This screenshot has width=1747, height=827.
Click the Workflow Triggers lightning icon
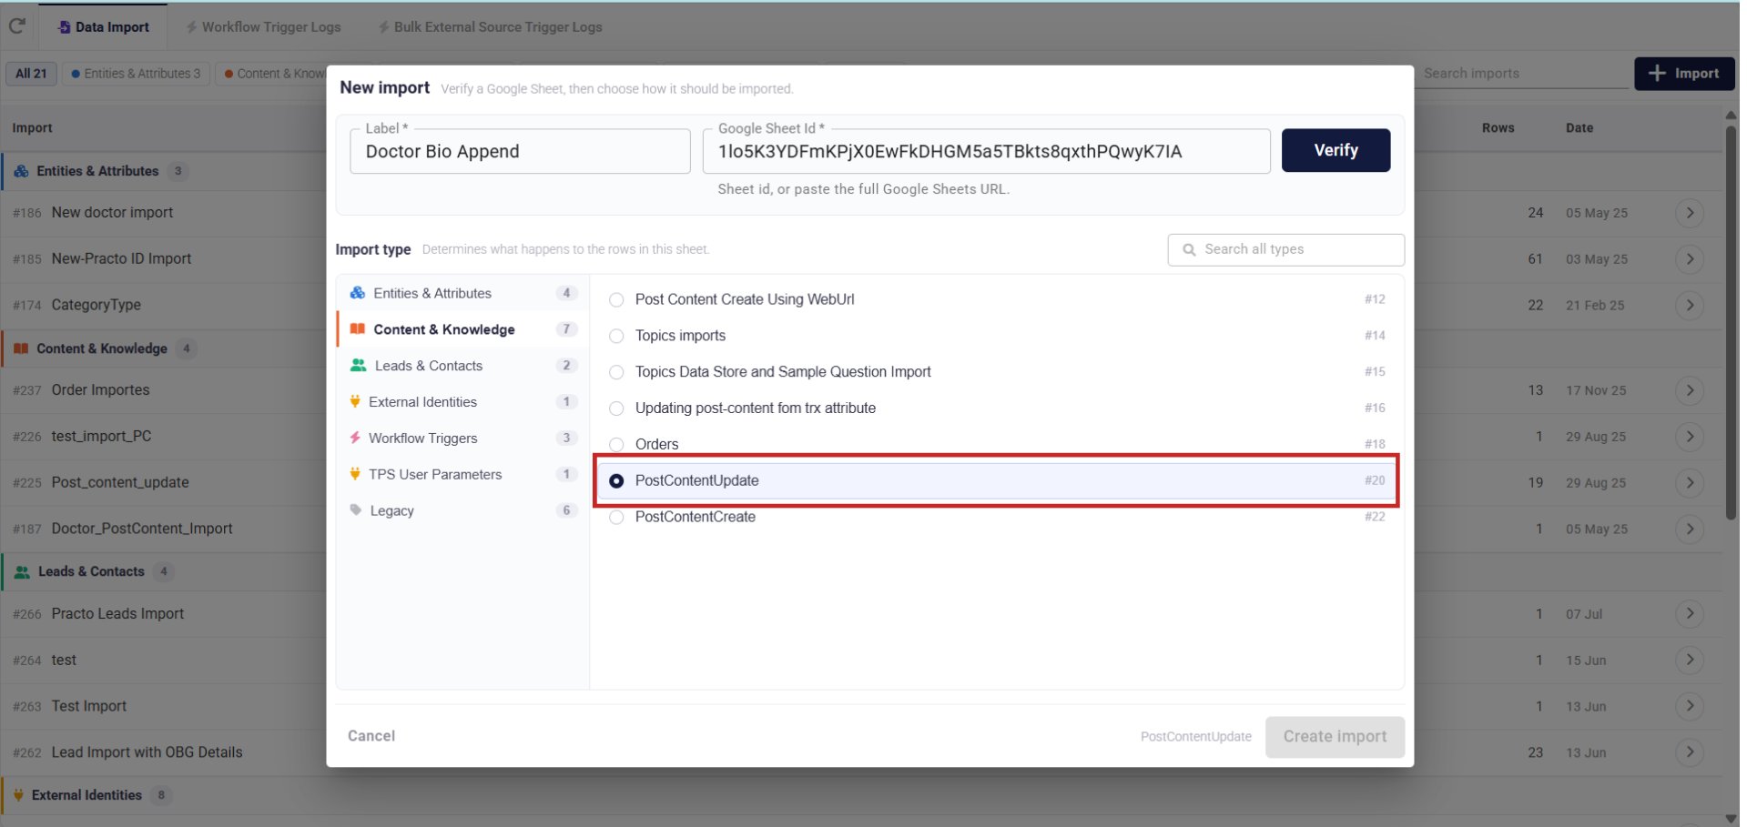(x=355, y=438)
